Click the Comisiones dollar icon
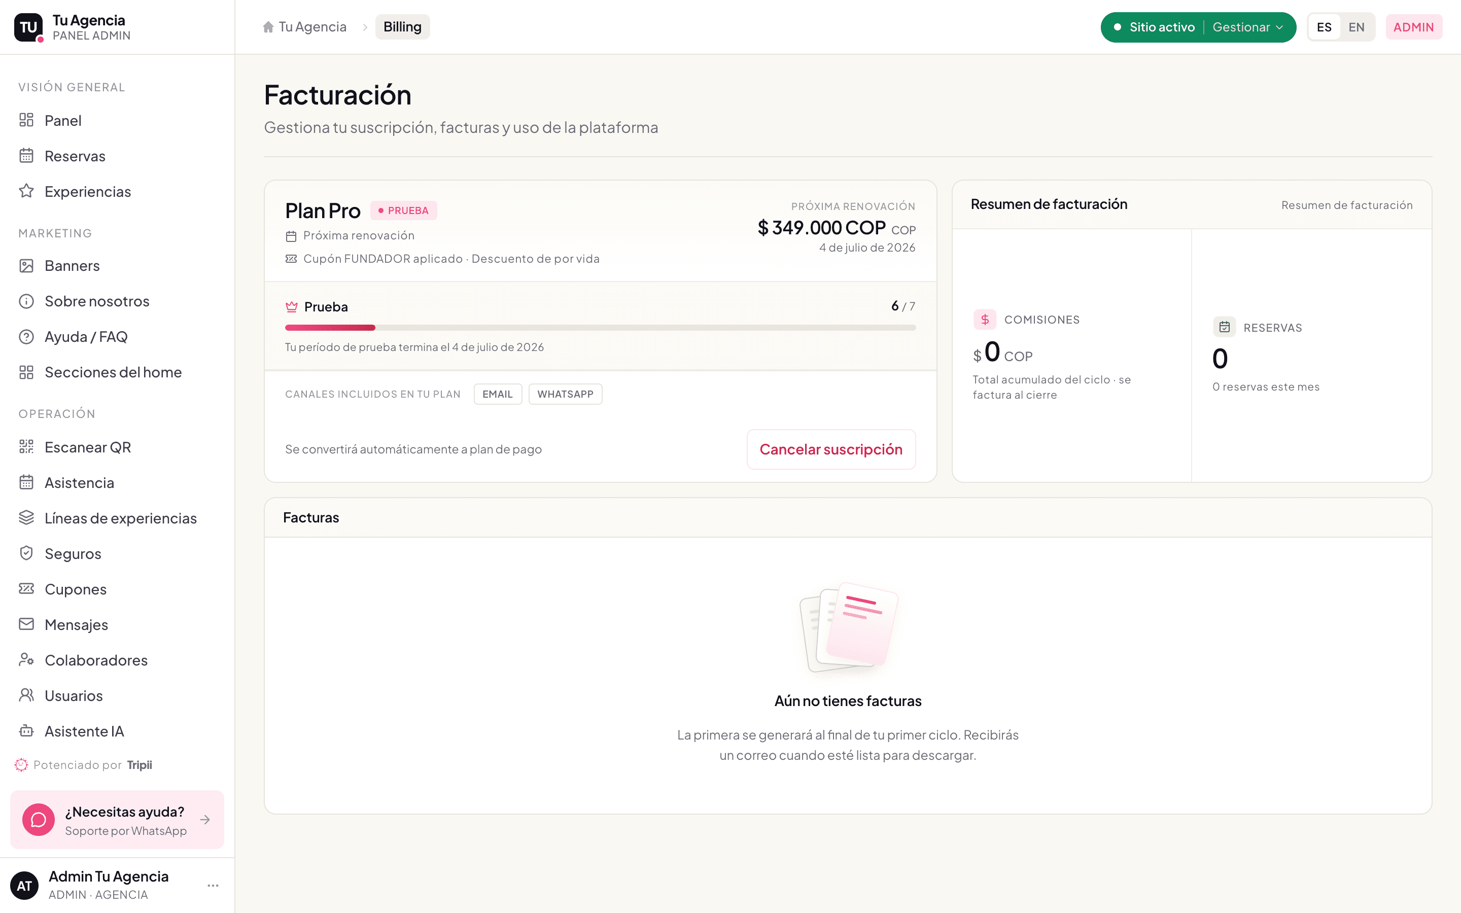 click(985, 320)
